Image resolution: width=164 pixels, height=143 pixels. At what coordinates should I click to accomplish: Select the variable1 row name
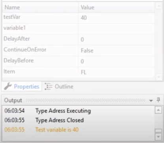(x=15, y=28)
